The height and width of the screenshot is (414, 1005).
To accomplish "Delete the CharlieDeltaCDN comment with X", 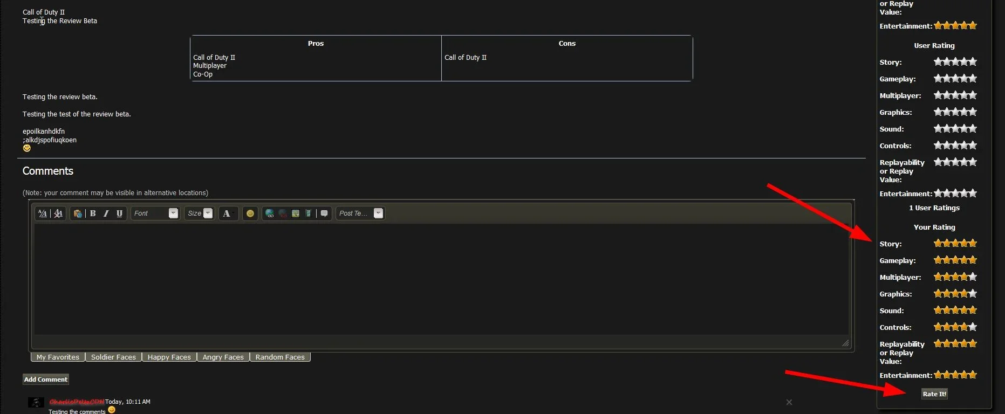I will coord(789,402).
